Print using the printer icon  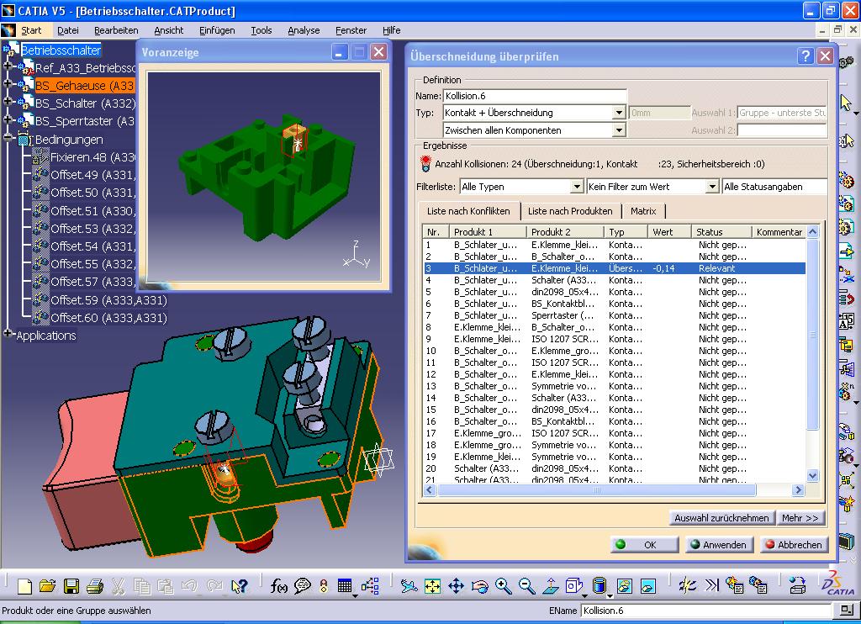(x=95, y=586)
